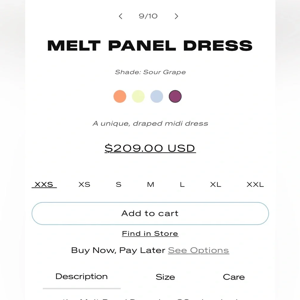The image size is (300, 300).
Task: Pick size XL
Action: coord(216,184)
